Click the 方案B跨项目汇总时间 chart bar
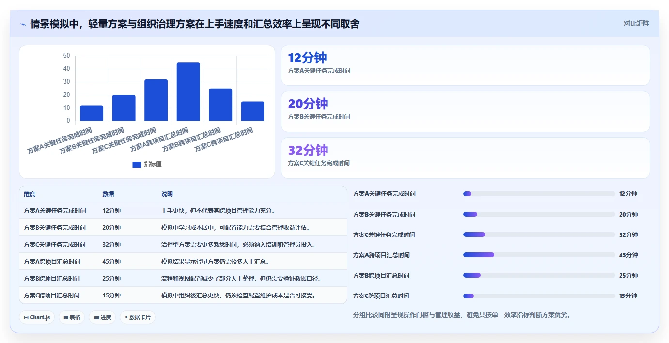 pos(220,105)
